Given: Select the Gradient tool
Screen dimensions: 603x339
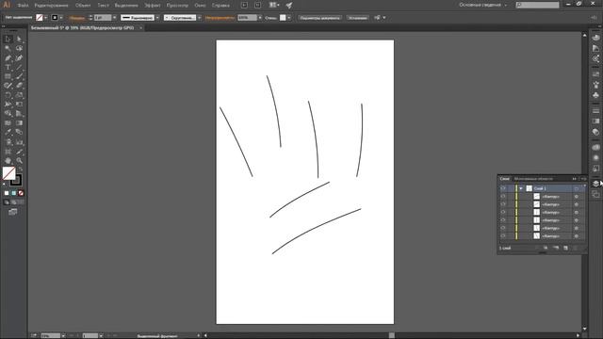Looking at the screenshot, I should (19, 123).
